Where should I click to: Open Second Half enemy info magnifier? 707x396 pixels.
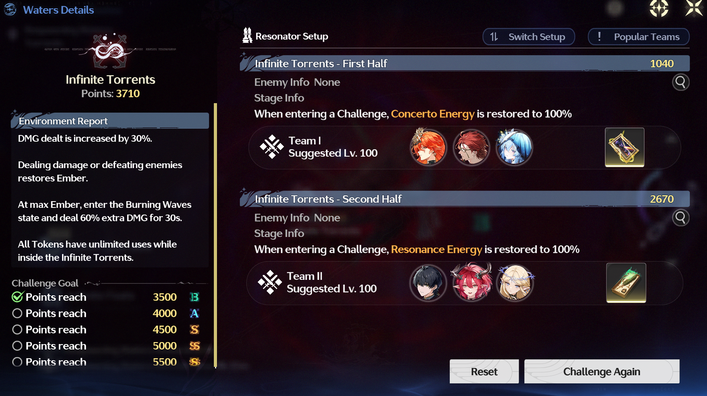click(681, 218)
